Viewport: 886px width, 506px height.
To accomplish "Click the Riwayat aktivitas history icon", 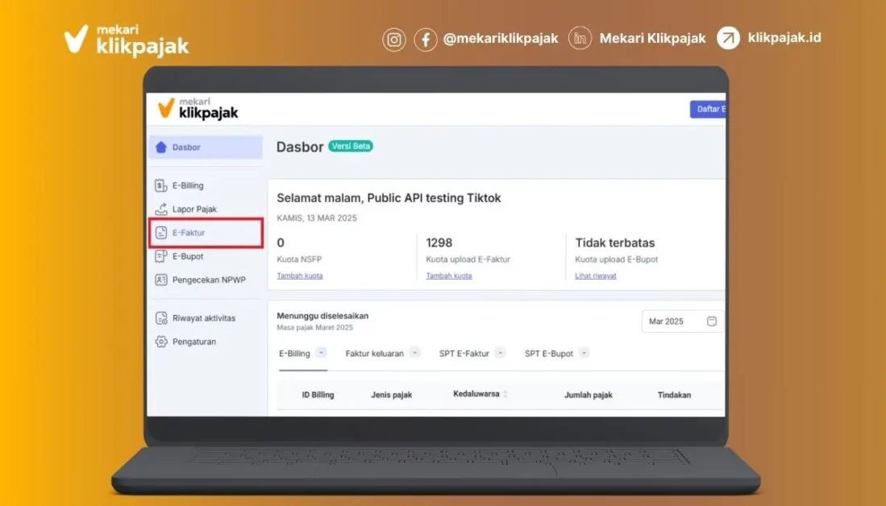I will click(161, 318).
